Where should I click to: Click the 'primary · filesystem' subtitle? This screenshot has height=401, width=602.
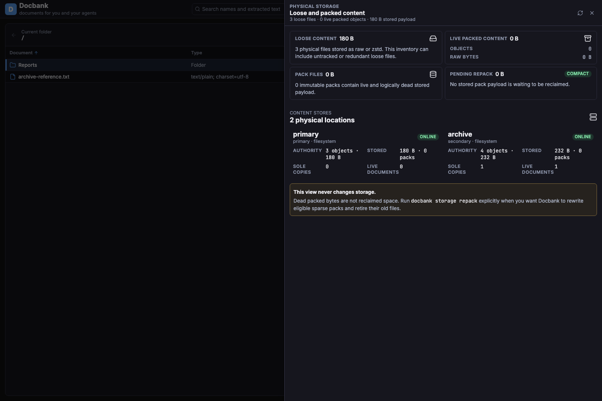[314, 142]
